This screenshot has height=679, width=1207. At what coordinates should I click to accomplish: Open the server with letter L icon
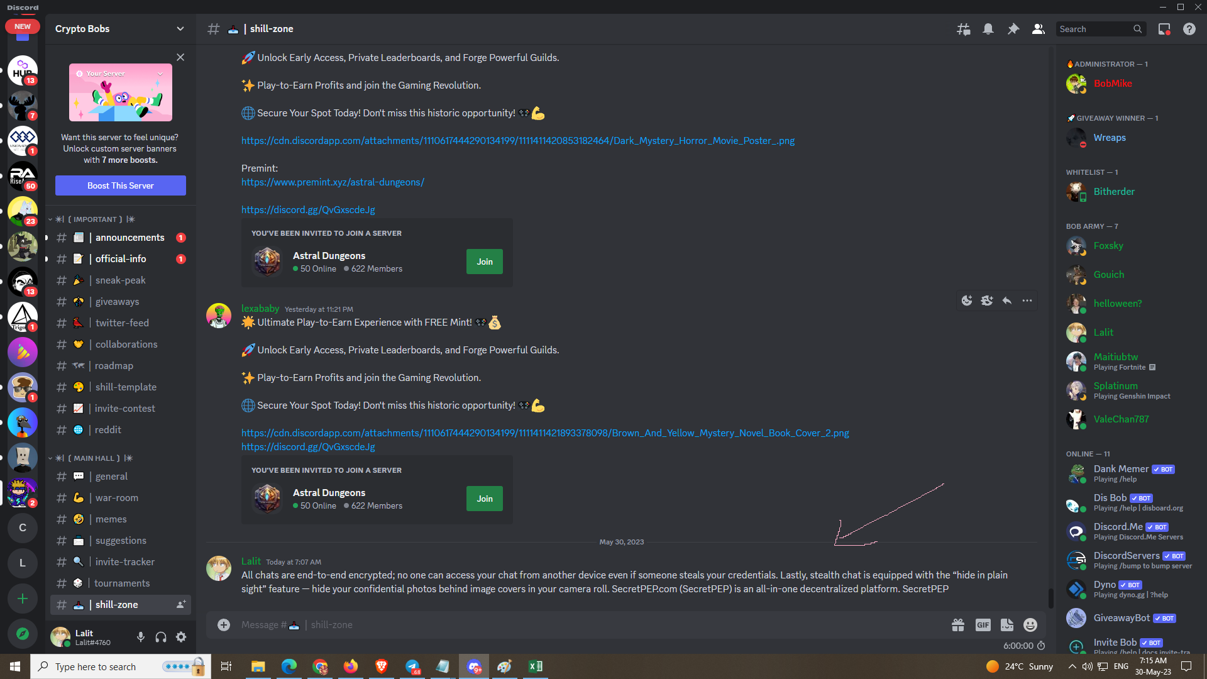click(x=23, y=563)
